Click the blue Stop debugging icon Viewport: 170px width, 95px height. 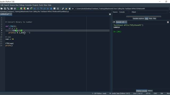click(51, 9)
